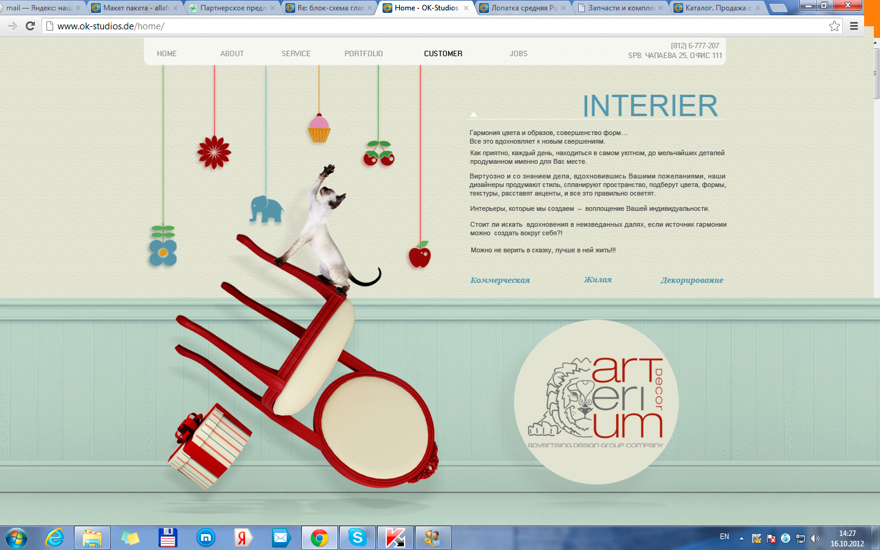Switch to the Каталог. Продажа tab
Screen dimensions: 880x550
[717, 8]
